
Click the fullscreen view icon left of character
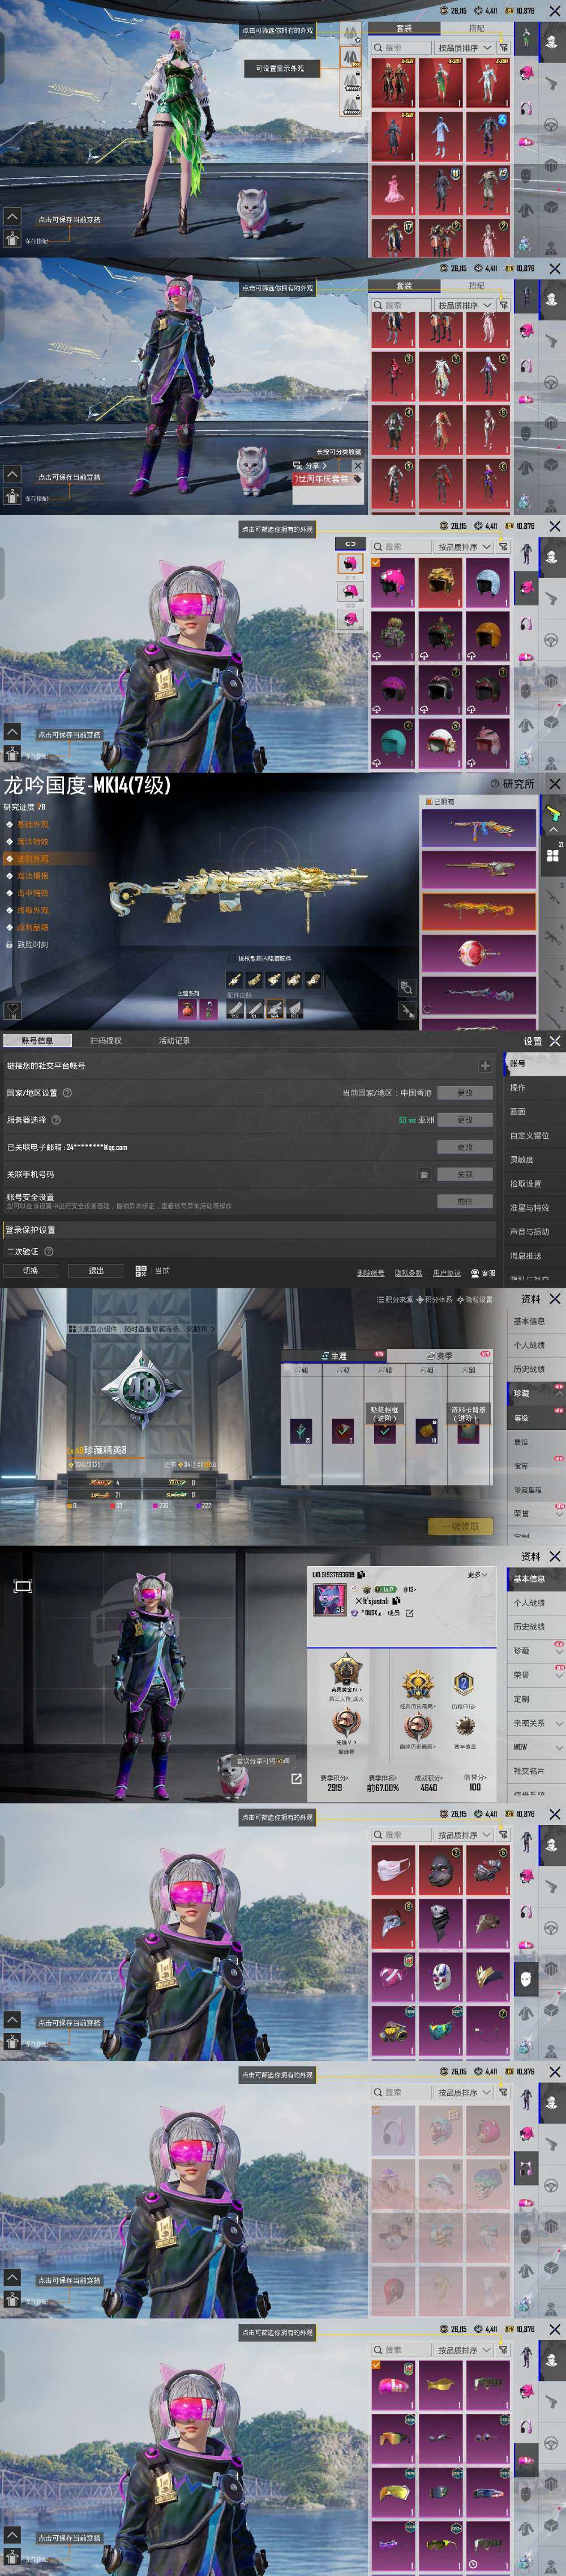point(23,1585)
